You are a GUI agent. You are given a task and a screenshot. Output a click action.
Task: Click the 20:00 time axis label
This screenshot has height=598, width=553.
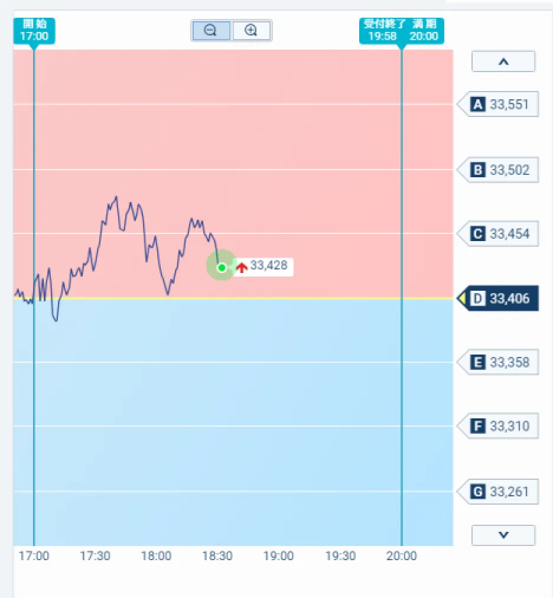pos(401,556)
